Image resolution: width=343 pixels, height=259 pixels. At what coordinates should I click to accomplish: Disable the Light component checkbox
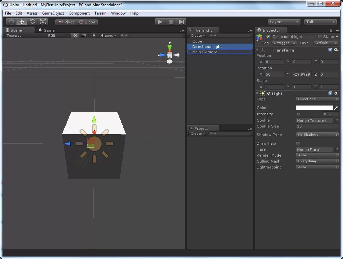click(x=268, y=93)
